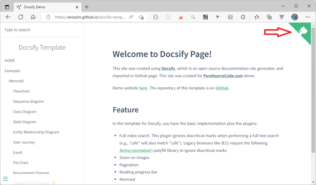This screenshot has height=185, width=316.
Task: Follow the PureSourceCode.com link
Action: 223,76
